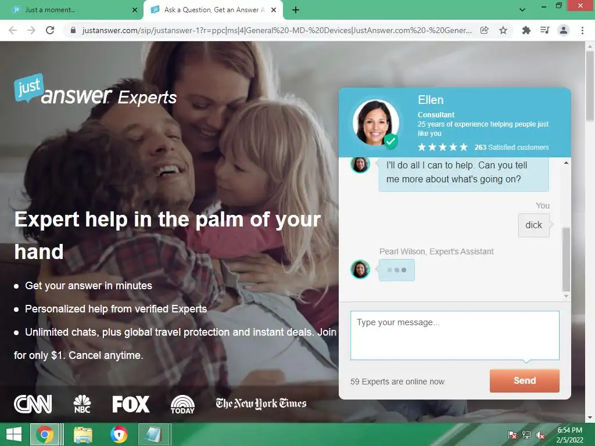Open the media control icon

tap(545, 30)
